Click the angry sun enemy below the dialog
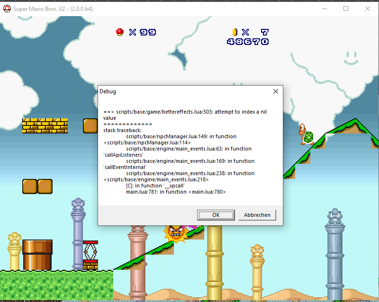379x302 pixels. point(176,233)
